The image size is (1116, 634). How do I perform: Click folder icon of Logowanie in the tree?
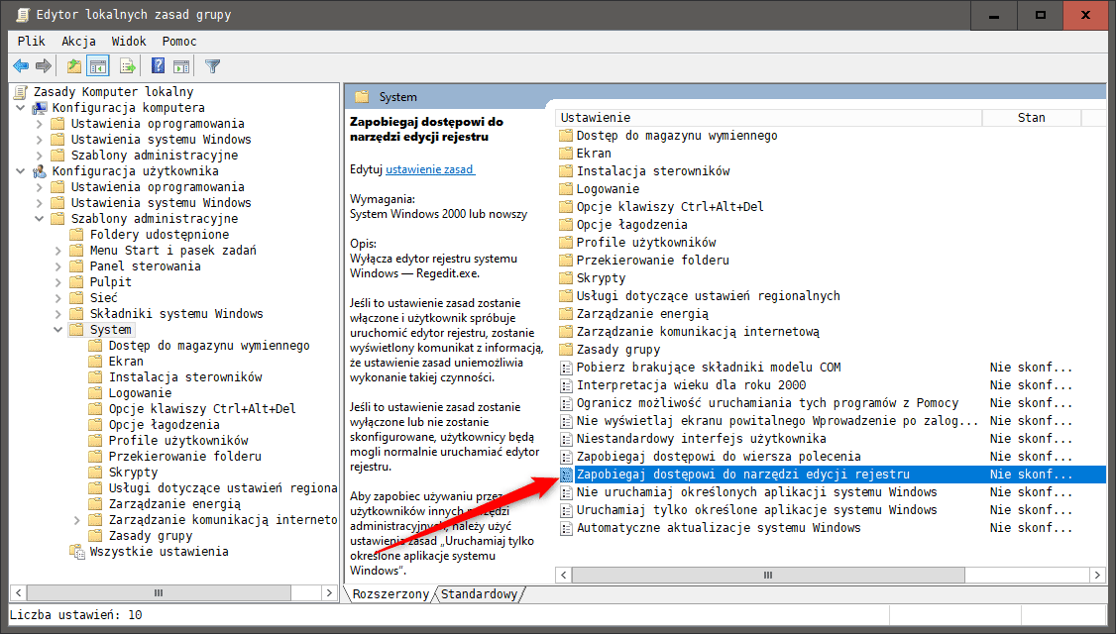[95, 392]
